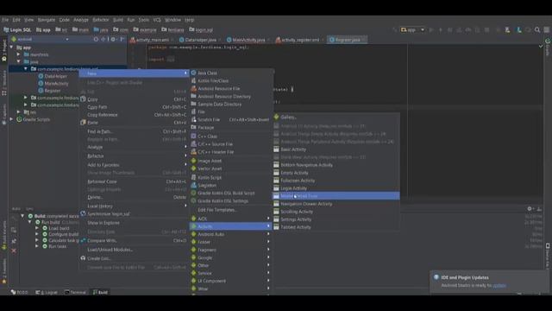Expand the Service submenu
The height and width of the screenshot is (311, 552).
click(x=232, y=273)
